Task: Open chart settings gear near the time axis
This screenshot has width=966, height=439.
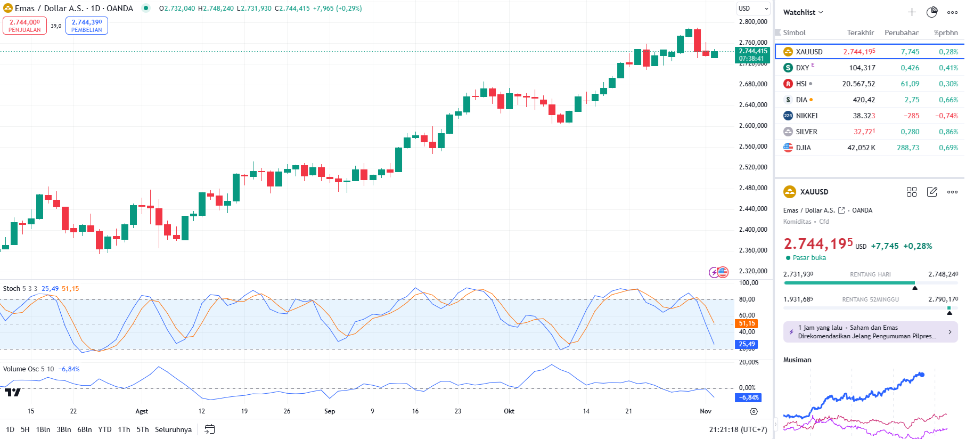Action: click(754, 411)
